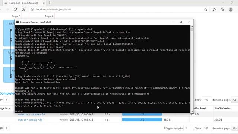The height and width of the screenshot is (134, 238).
Task: Sort by Shuffle Read column
Action: (199, 108)
